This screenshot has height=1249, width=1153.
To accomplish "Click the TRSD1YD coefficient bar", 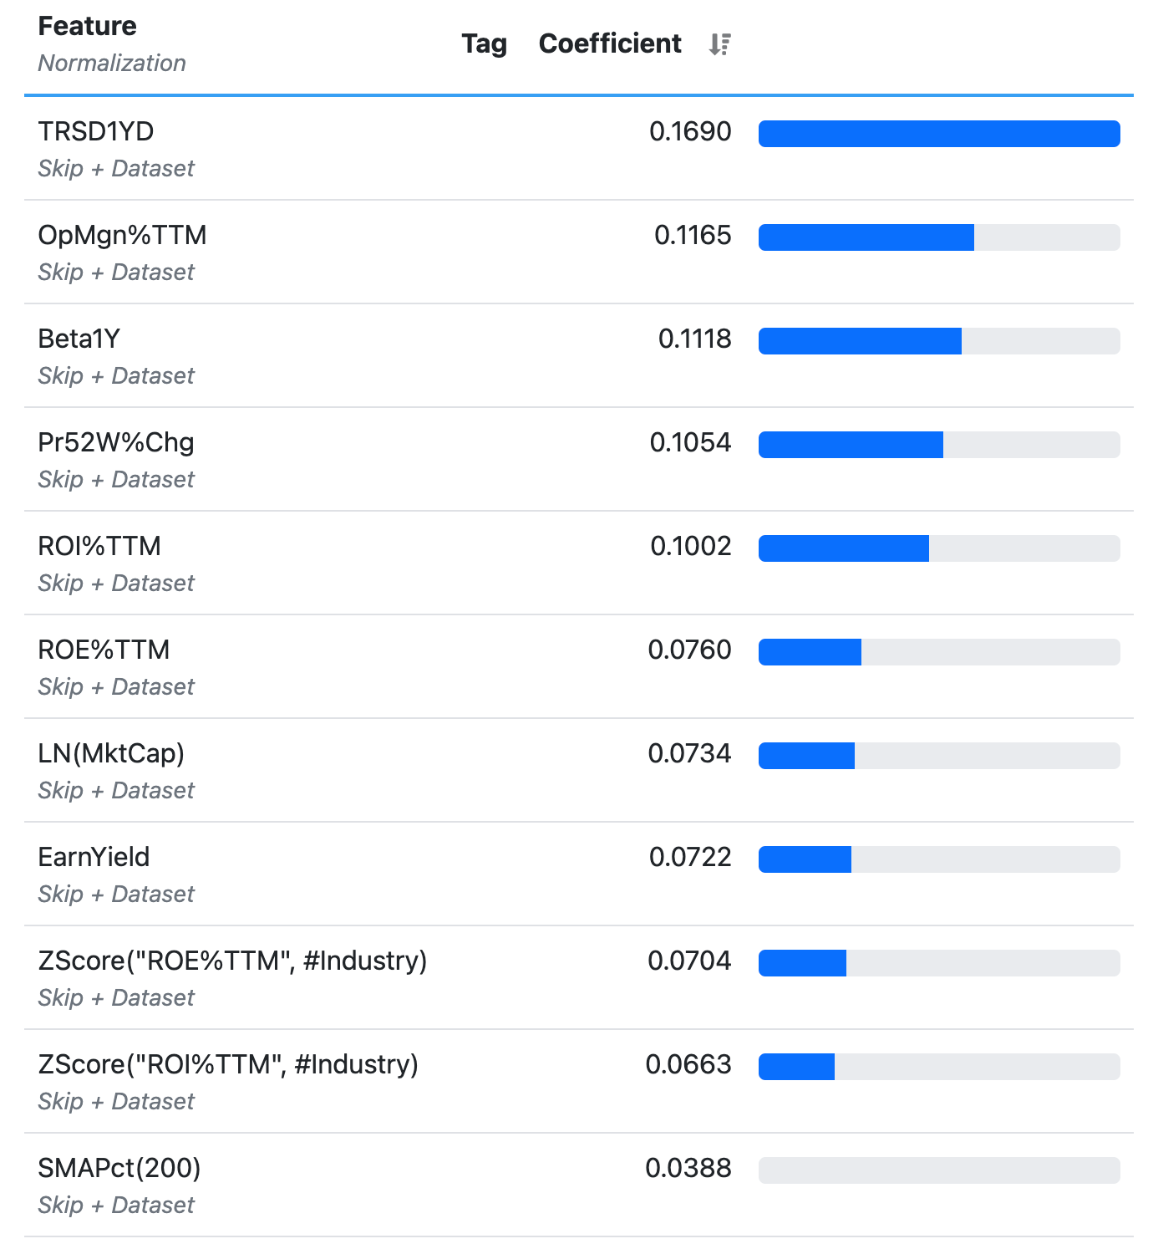I will [938, 134].
